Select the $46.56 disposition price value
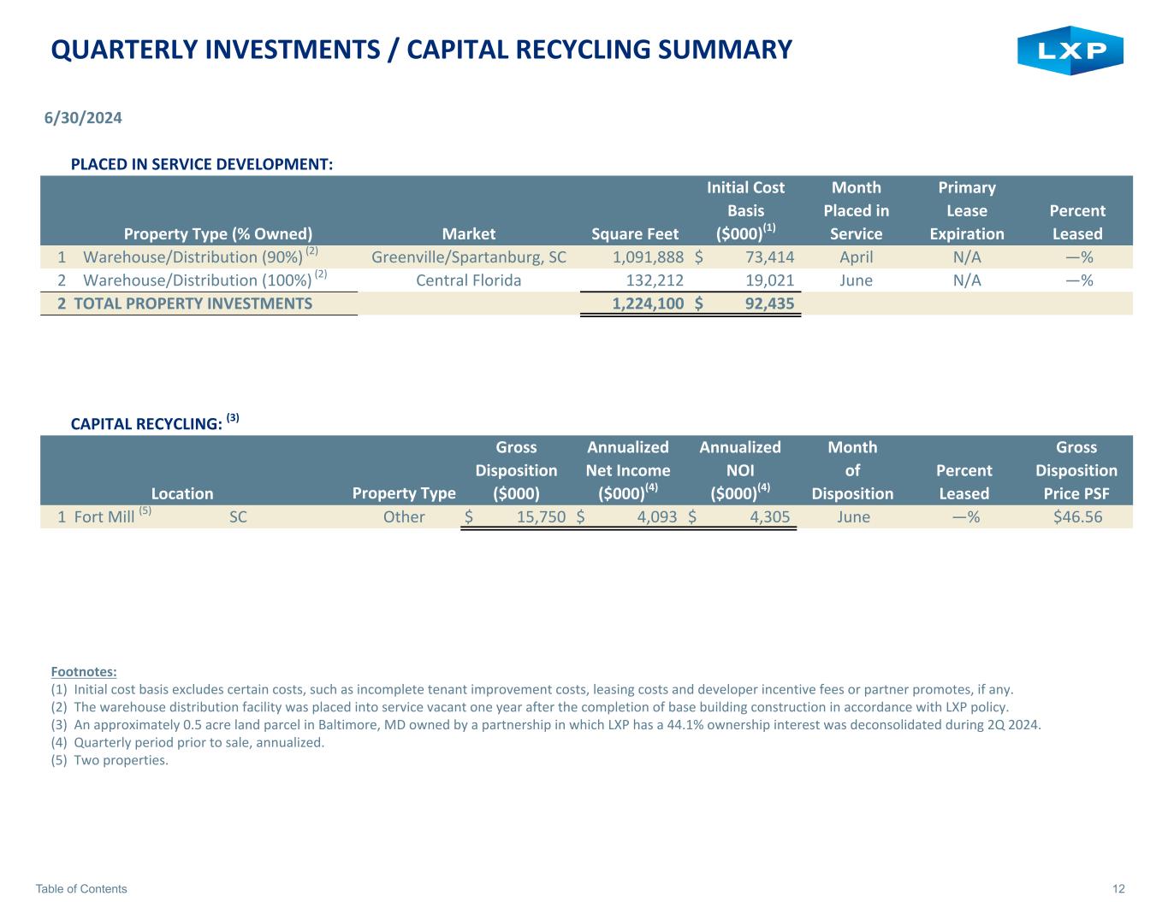The width and height of the screenshot is (1168, 902). [x=1076, y=517]
